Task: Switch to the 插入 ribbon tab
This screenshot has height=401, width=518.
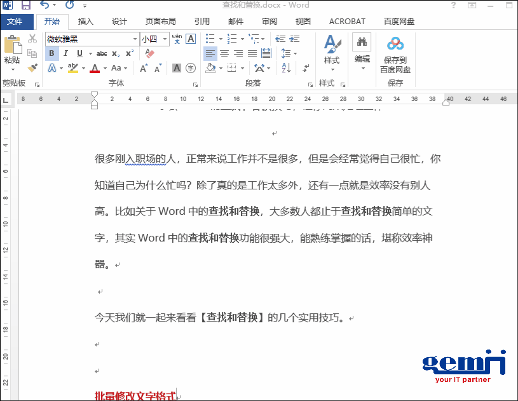Action: [85, 22]
